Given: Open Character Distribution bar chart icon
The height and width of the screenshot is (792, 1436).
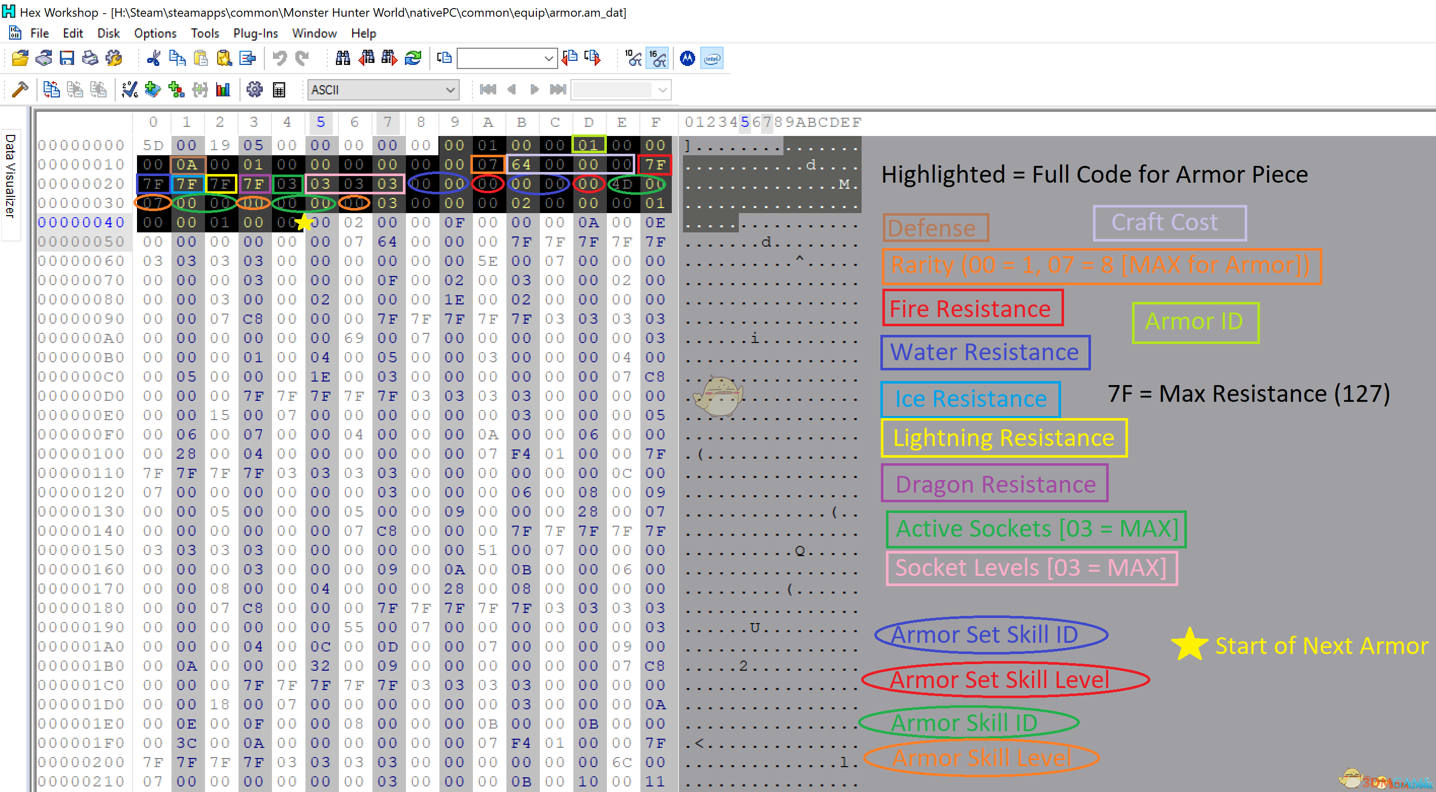Looking at the screenshot, I should 223,89.
